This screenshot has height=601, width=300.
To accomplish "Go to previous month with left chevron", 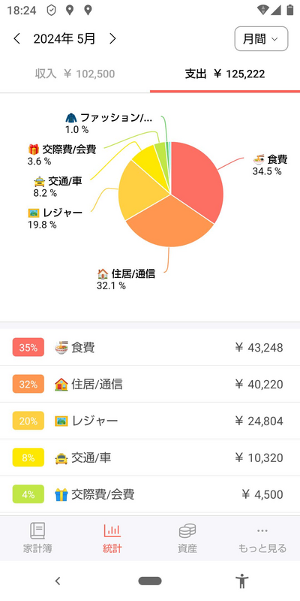I will pyautogui.click(x=16, y=39).
